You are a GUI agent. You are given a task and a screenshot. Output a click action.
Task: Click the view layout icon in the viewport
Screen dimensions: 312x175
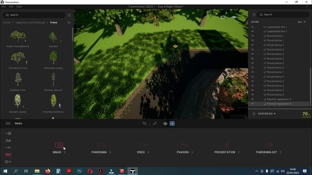click(223, 17)
